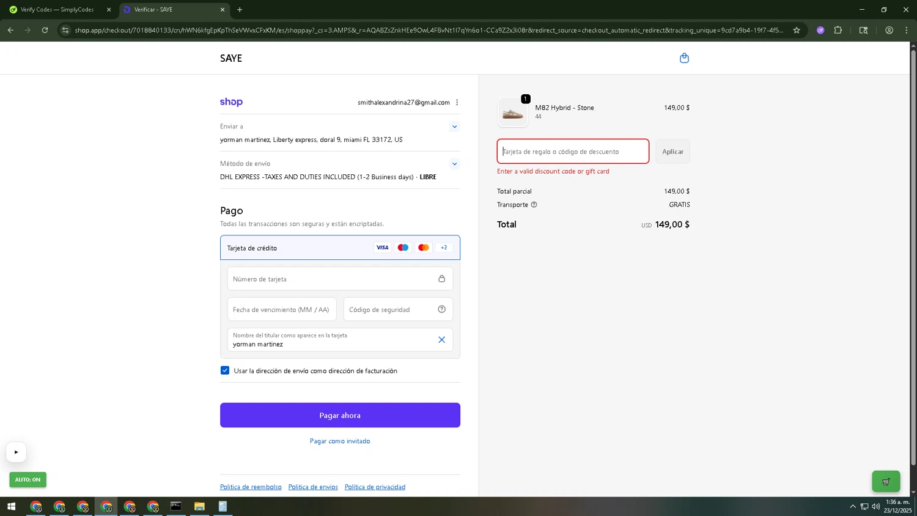
Task: Open the security code help icon
Action: (441, 309)
